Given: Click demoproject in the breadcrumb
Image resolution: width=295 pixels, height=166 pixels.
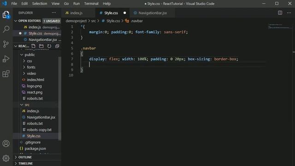Looking at the screenshot, I should coord(76,21).
